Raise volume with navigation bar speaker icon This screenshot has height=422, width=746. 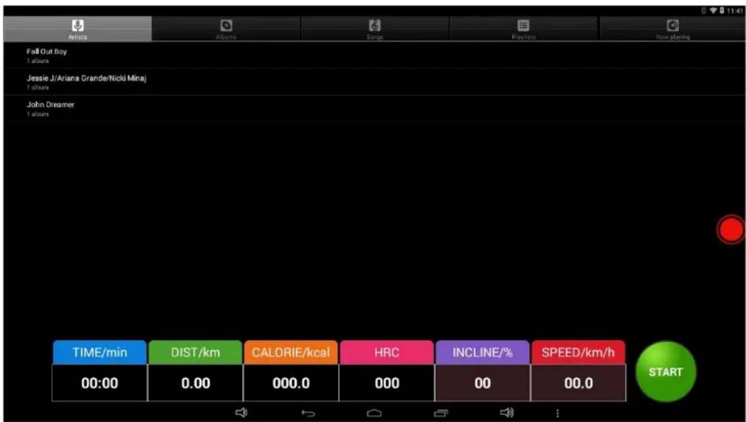click(x=507, y=413)
